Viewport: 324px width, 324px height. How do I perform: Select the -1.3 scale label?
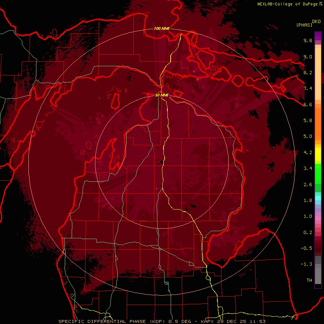306,264
